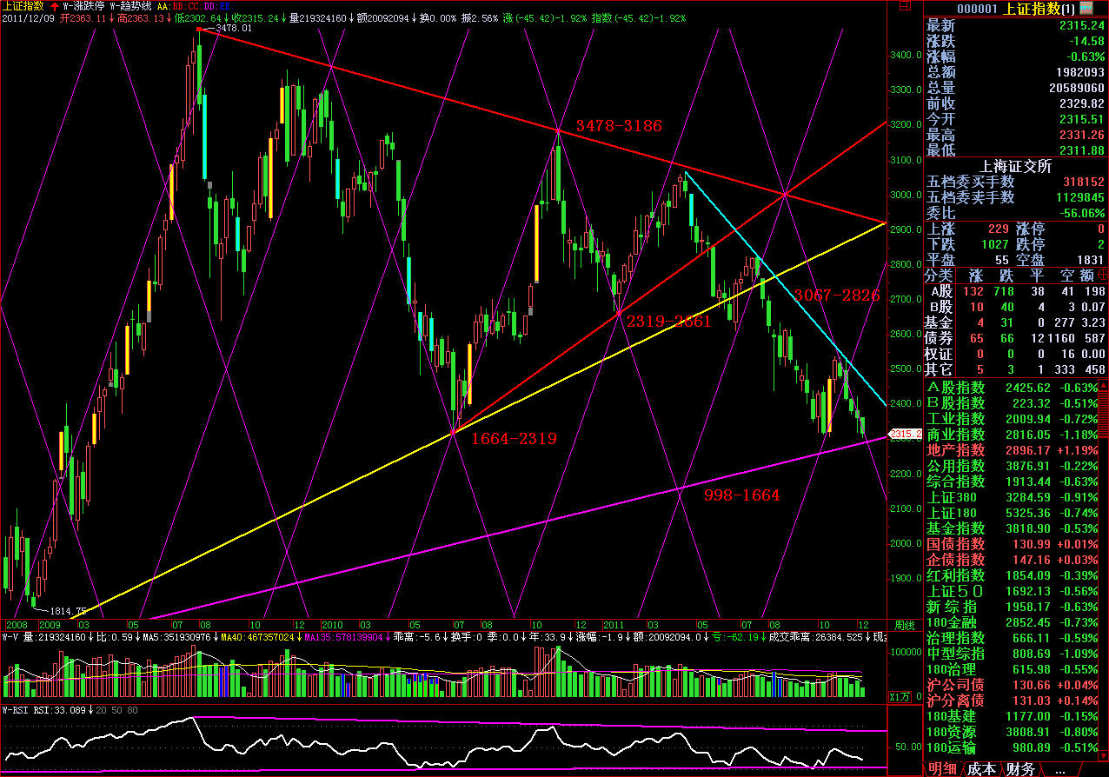
Task: Select the Ａ股指数 row
Action: (956, 388)
